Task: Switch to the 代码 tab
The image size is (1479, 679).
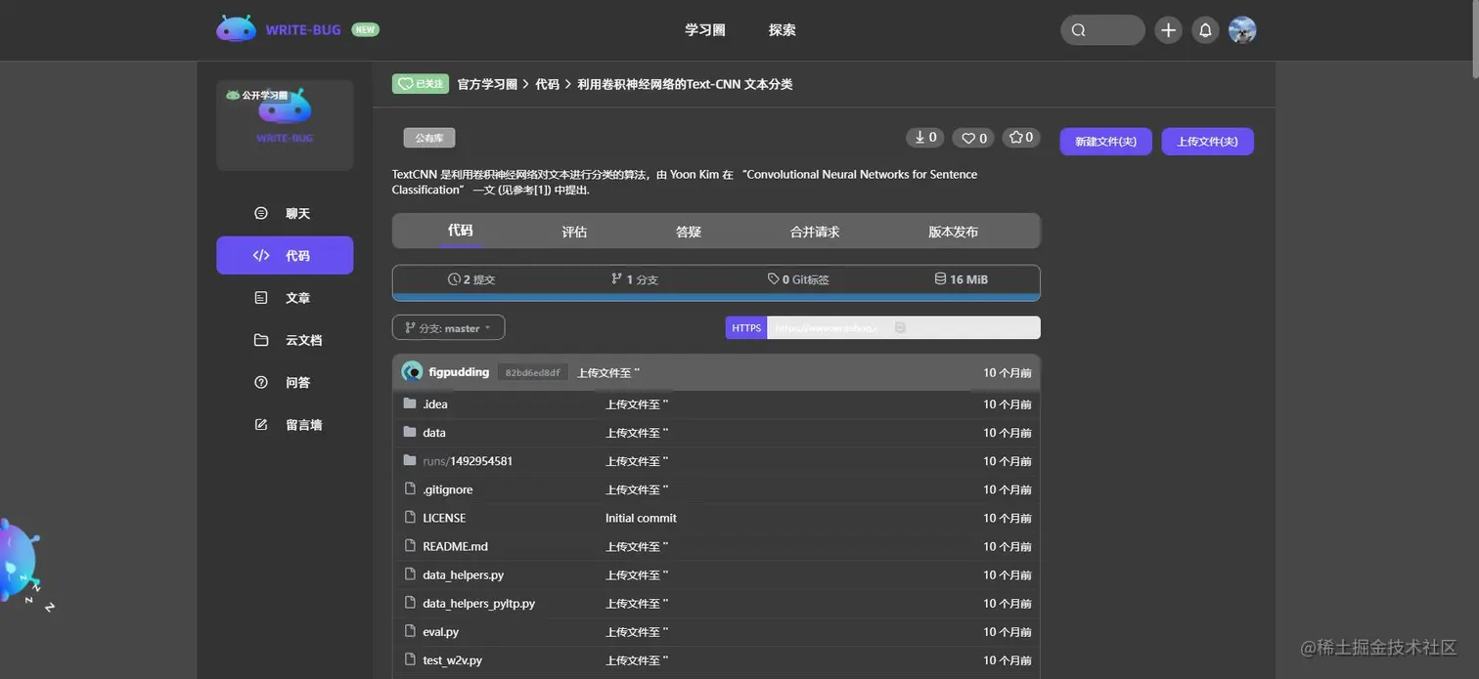Action: coord(460,231)
